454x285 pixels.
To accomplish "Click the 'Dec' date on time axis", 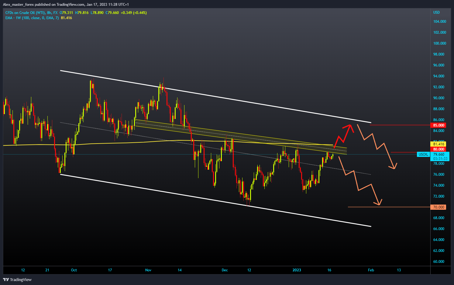I will point(225,270).
